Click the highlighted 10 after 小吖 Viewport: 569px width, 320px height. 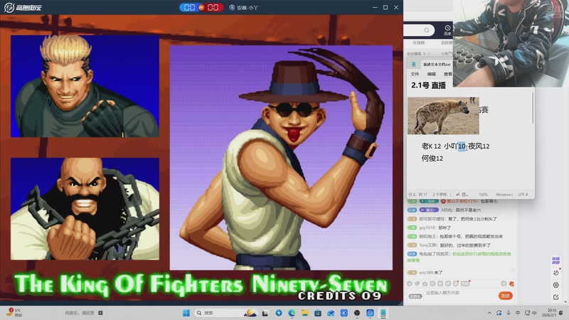click(x=462, y=146)
